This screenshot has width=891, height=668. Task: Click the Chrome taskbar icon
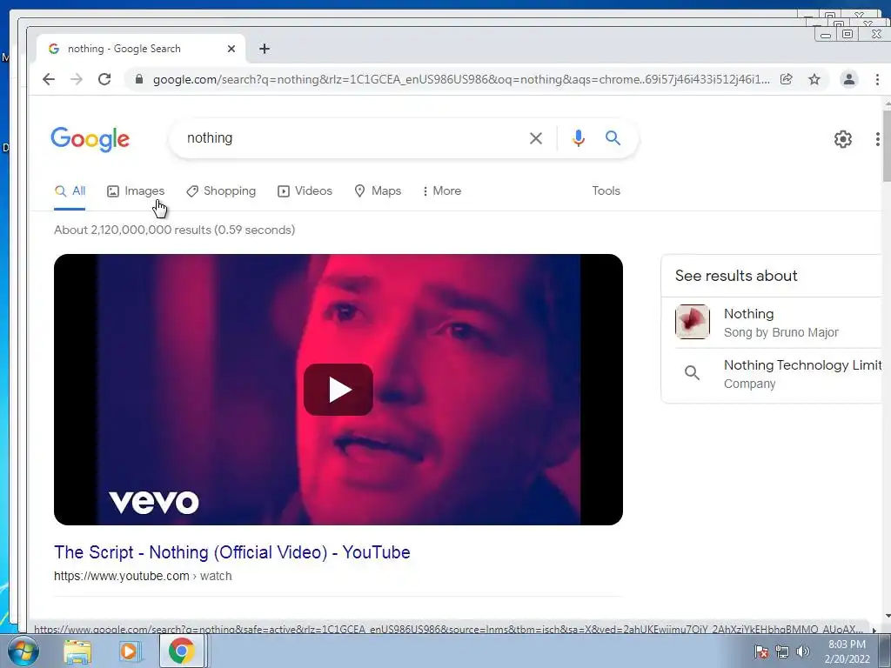click(181, 651)
